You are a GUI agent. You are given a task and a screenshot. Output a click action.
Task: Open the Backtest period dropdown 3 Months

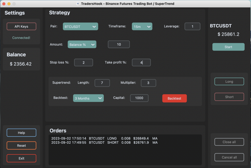coord(88,98)
